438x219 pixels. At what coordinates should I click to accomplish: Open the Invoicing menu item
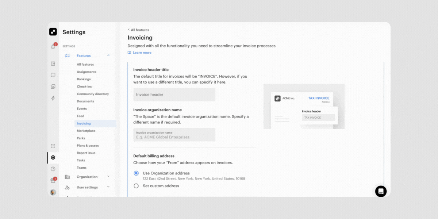tap(83, 123)
